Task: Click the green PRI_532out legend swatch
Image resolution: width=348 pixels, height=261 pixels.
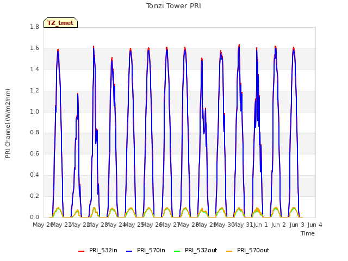Action: click(x=177, y=251)
